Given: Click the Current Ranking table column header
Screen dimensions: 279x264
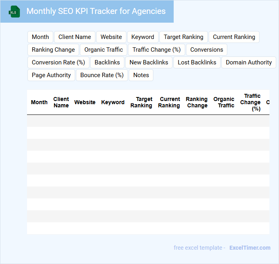Looking at the screenshot, I should 169,102.
